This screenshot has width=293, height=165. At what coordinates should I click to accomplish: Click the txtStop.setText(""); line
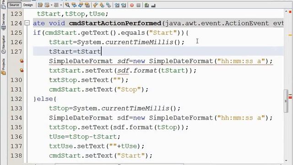click(89, 80)
